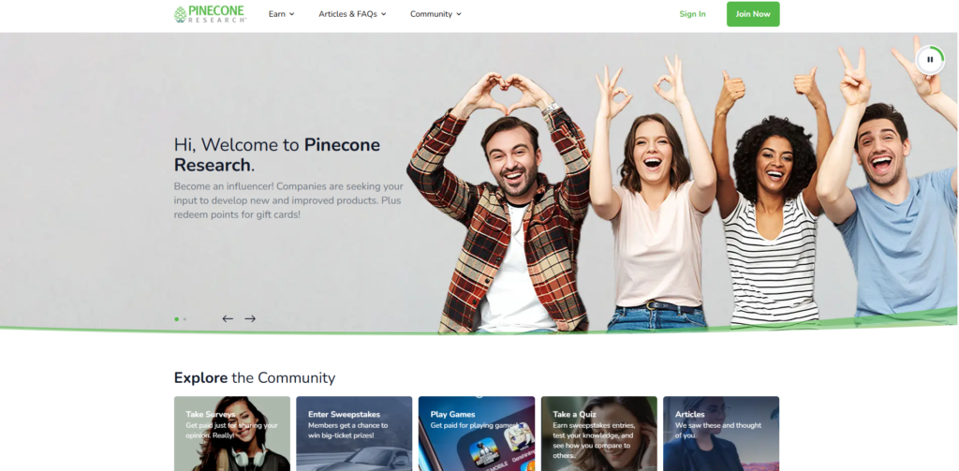Viewport: 959px width, 471px height.
Task: Expand the Community menu chevron
Action: click(x=459, y=14)
